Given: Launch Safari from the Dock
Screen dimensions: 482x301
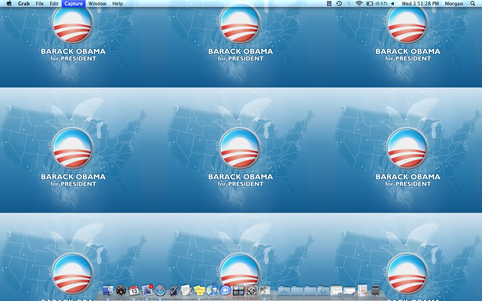Looking at the screenshot, I should pyautogui.click(x=160, y=290).
